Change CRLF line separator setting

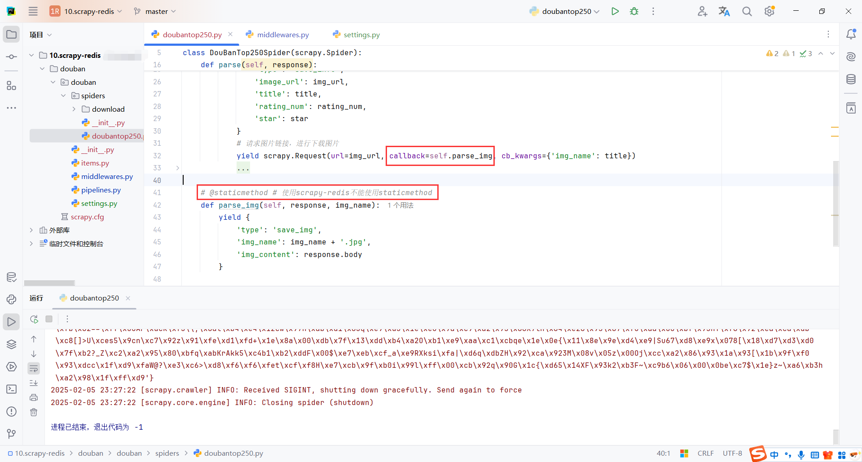click(x=706, y=453)
